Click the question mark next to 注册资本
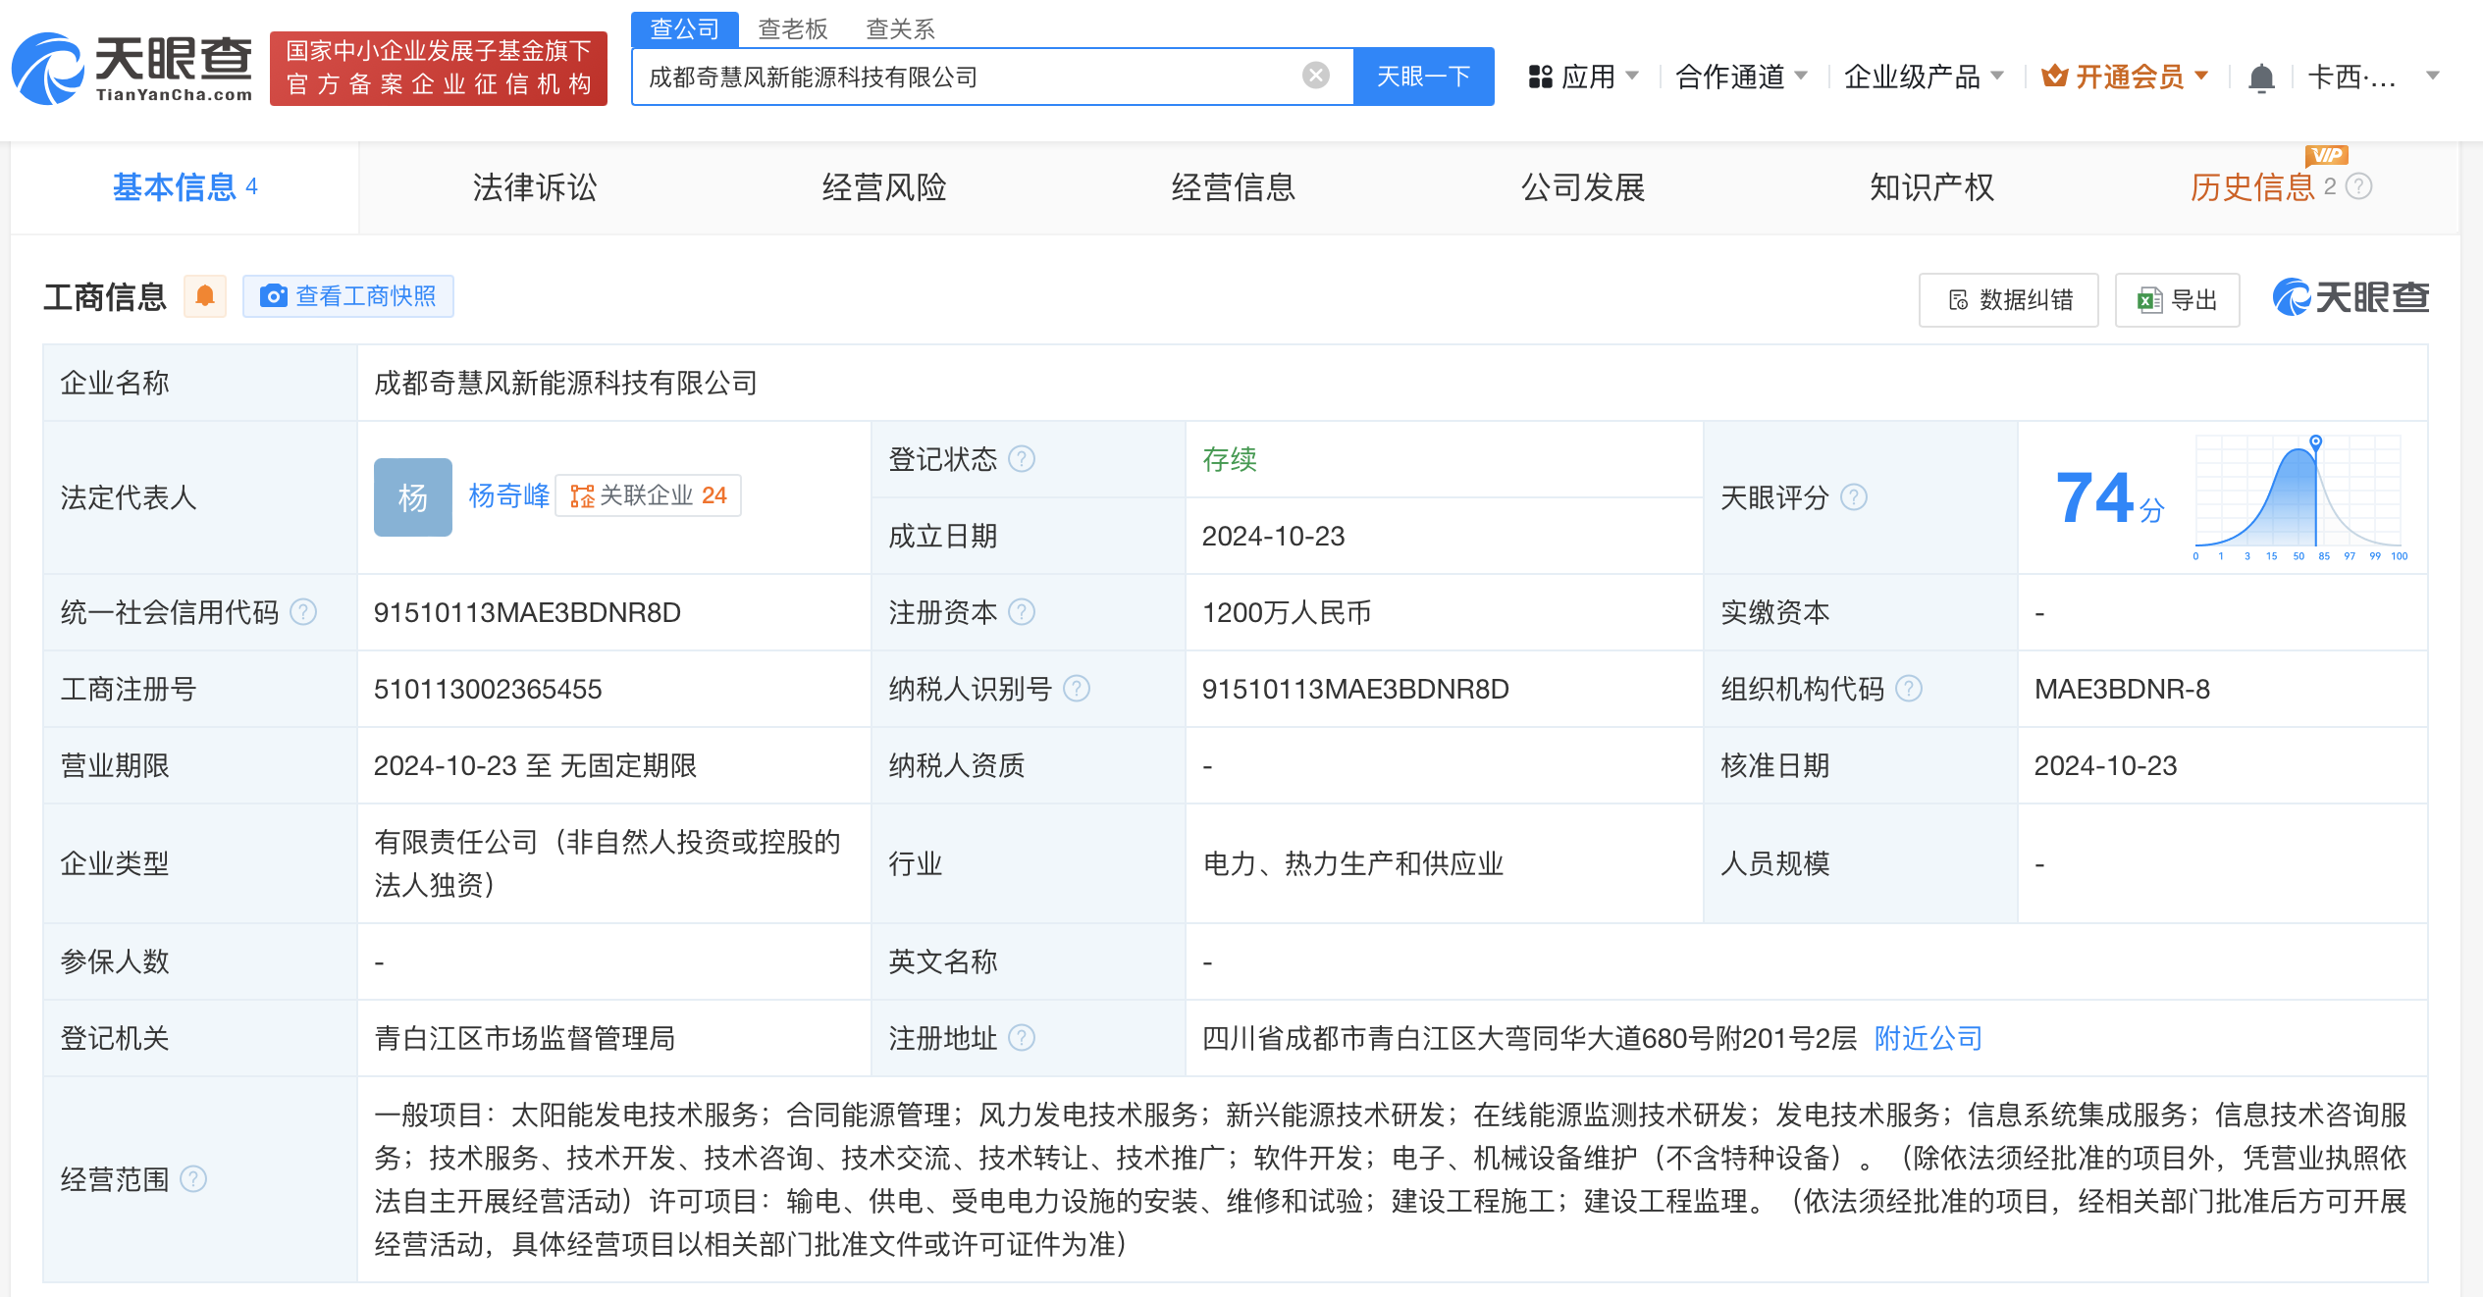 (1024, 611)
